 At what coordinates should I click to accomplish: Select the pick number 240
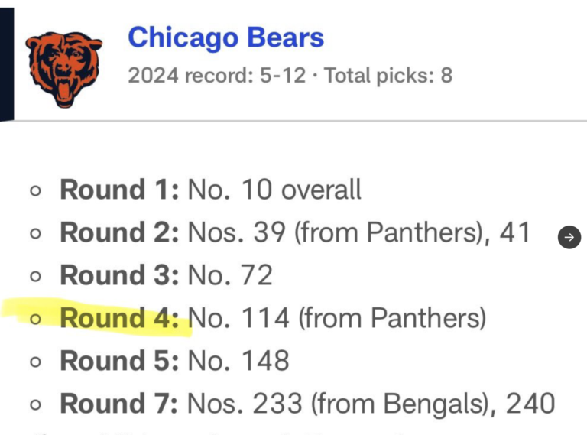[530, 403]
